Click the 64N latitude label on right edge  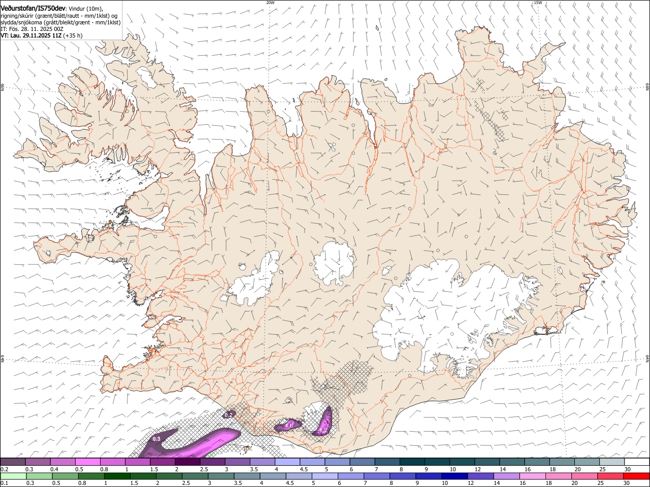[647, 358]
